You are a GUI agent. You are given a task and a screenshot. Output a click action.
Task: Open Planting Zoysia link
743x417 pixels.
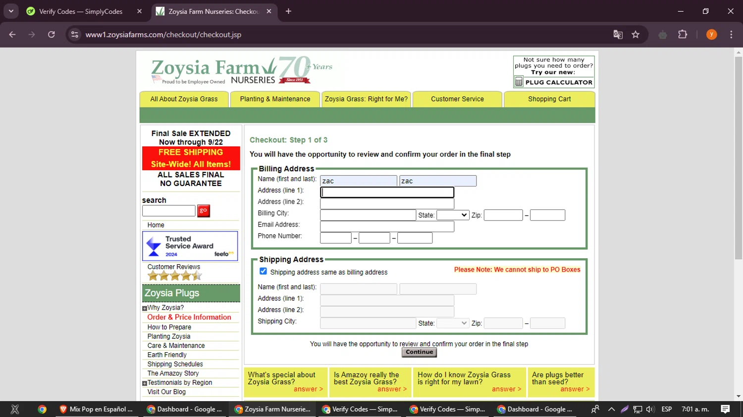(168, 336)
